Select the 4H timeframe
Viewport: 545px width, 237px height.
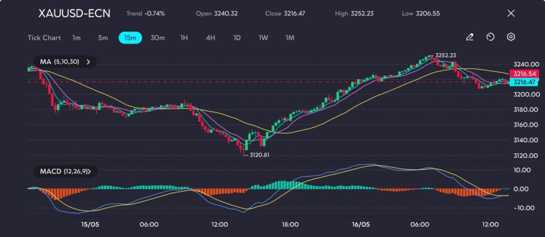point(210,38)
